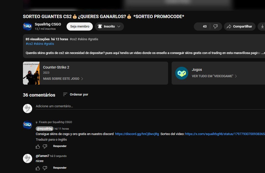Dislike the video with thumbs-down icon
This screenshot has height=173, width=265.
pos(216,26)
